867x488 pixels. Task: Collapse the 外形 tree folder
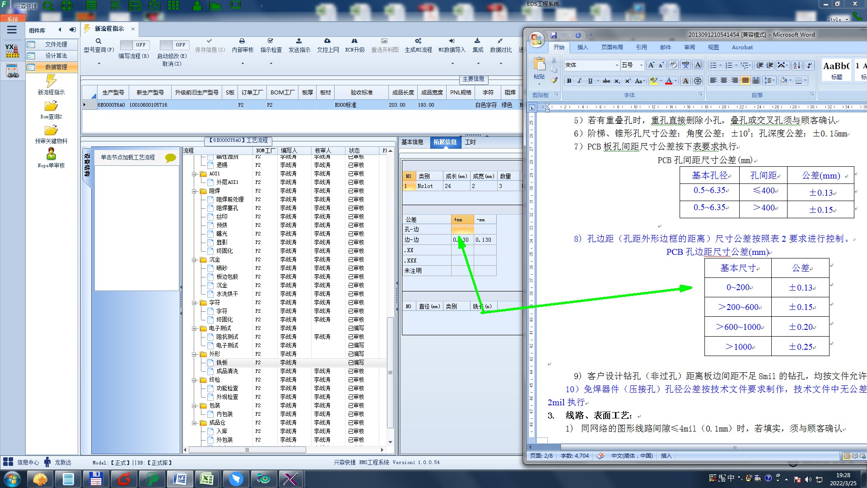(x=194, y=354)
